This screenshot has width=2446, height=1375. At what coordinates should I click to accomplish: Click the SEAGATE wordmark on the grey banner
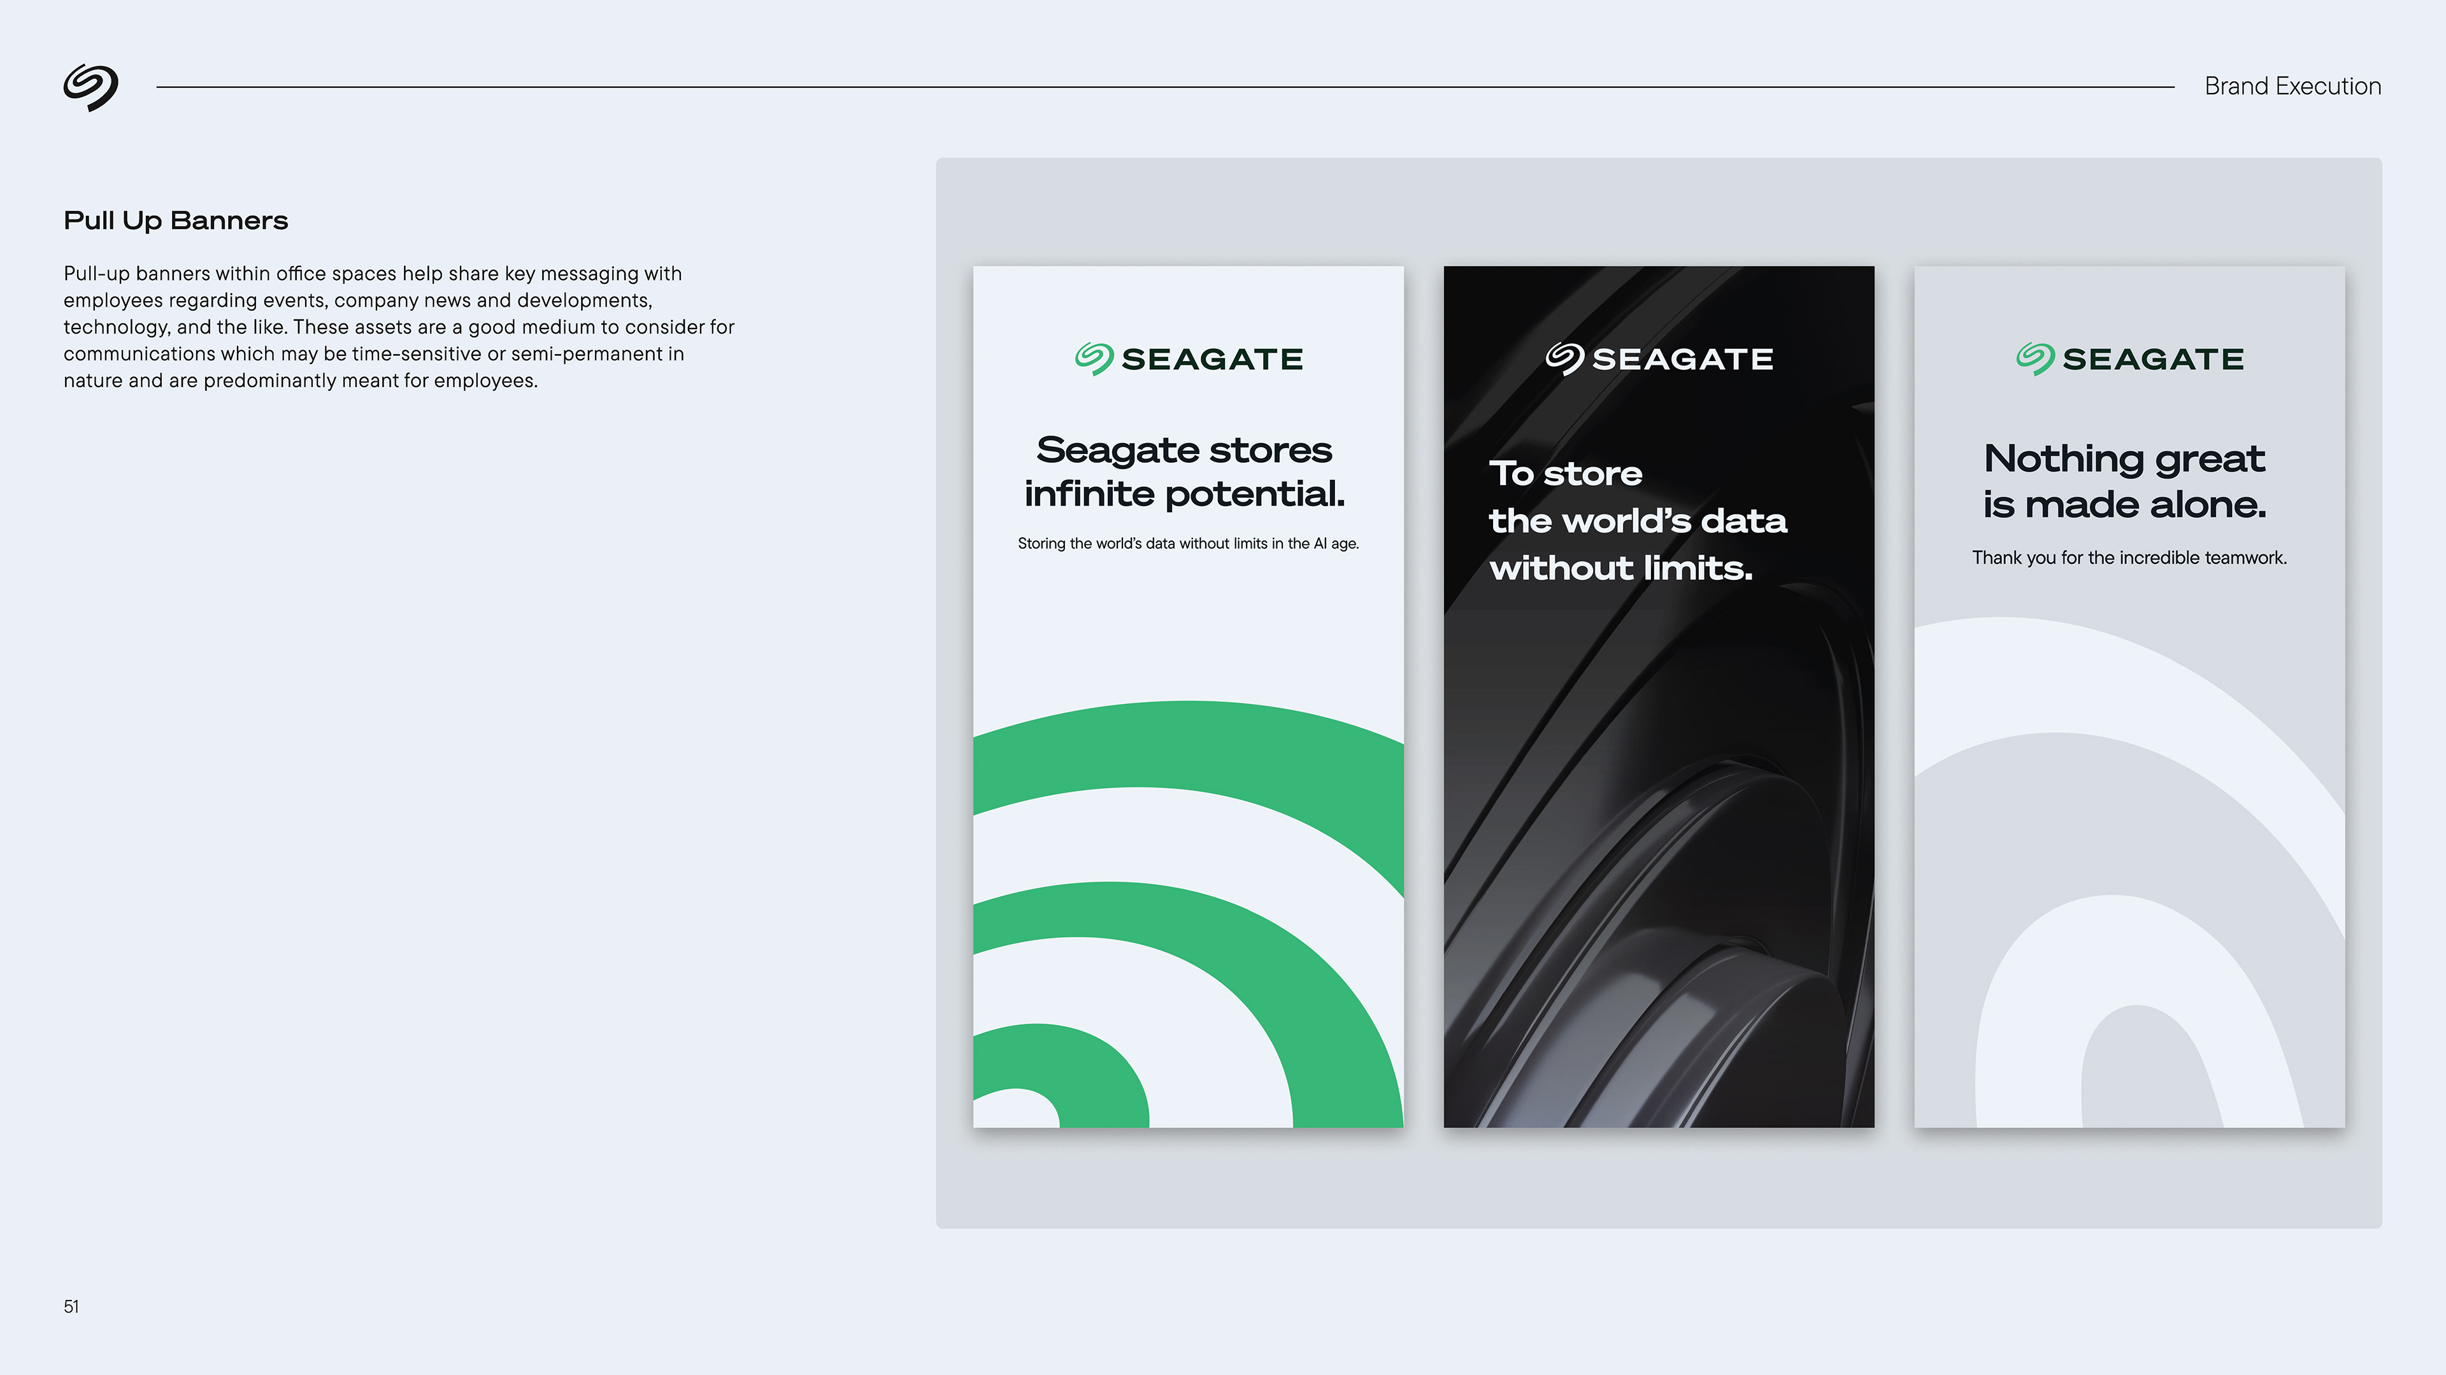pyautogui.click(x=2154, y=360)
